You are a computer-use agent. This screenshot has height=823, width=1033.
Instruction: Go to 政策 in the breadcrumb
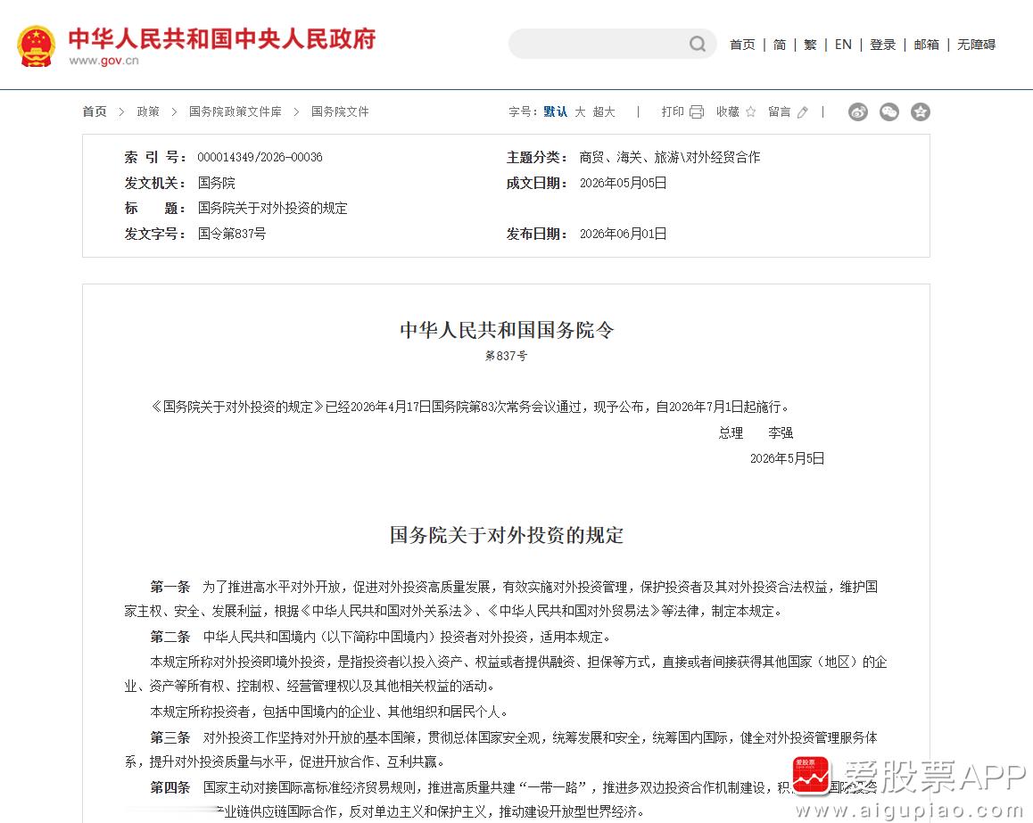[x=148, y=111]
